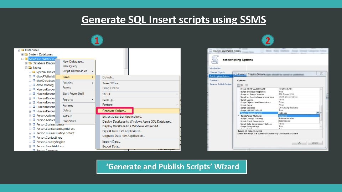The width and height of the screenshot is (342, 192).
Task: Click the Person.ContactType table icon
Action: point(34,137)
